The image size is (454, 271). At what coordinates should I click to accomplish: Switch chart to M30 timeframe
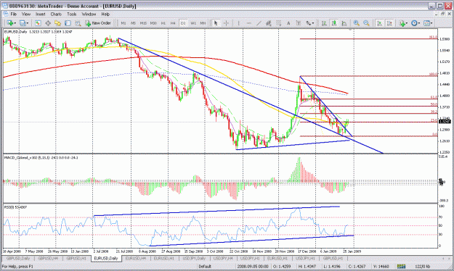click(x=153, y=23)
